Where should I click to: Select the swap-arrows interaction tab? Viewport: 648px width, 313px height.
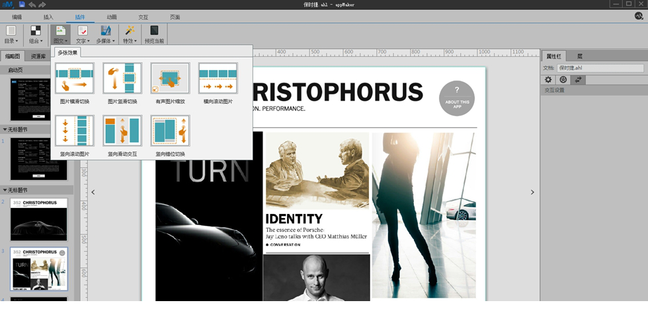(x=578, y=80)
